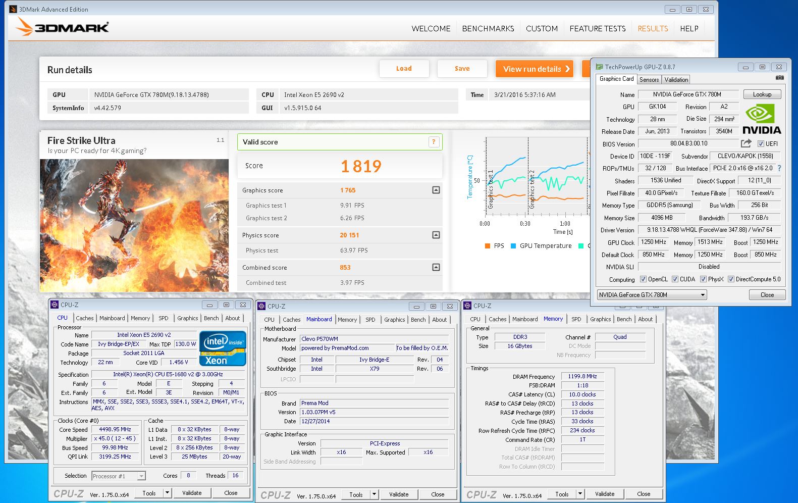
Task: Switch to Sensors tab in GPU-Z
Action: coord(649,79)
